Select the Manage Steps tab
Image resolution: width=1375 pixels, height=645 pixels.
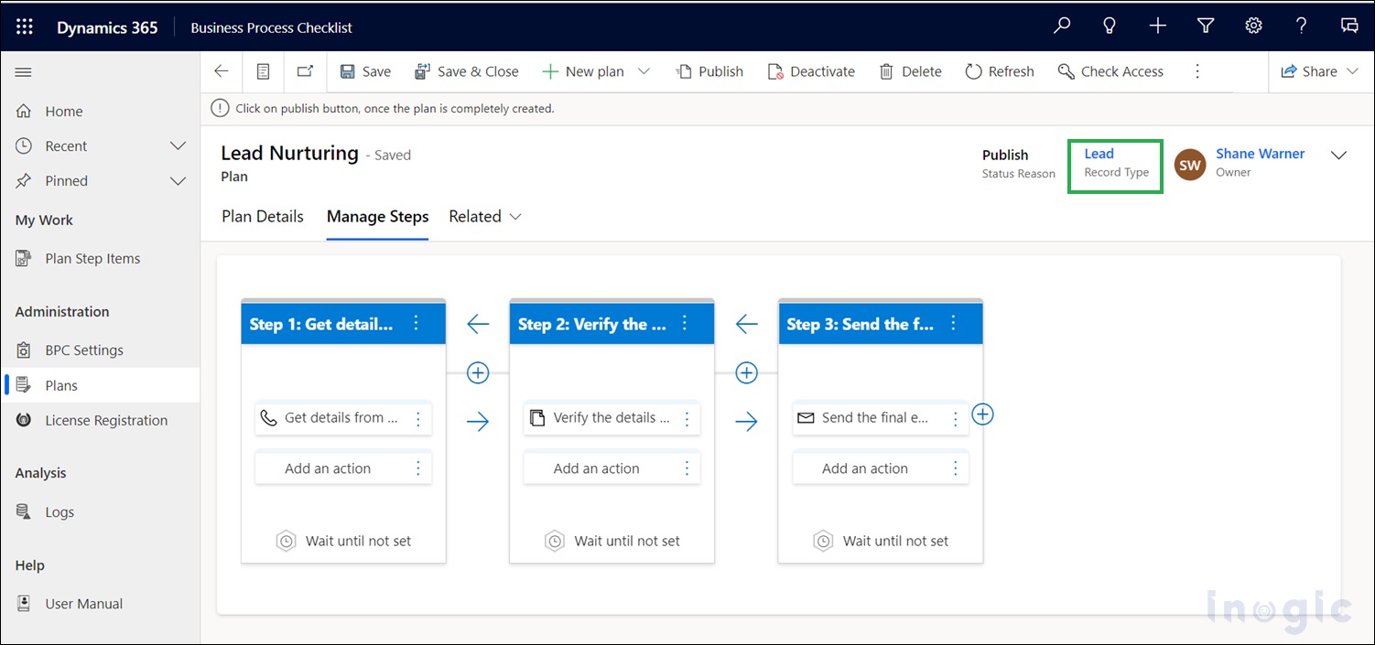tap(377, 217)
